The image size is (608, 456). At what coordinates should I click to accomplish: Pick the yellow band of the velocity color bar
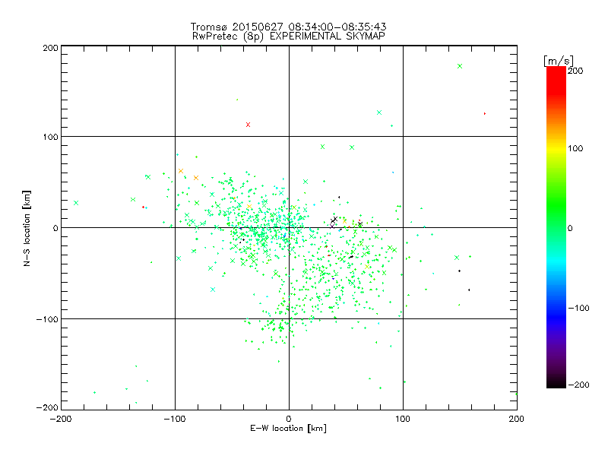(556, 149)
